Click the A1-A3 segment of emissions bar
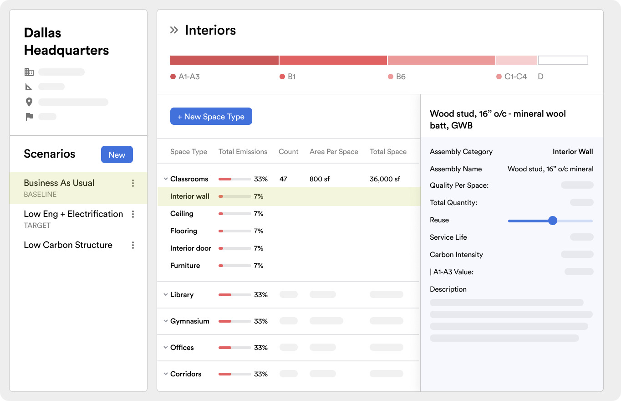 224,60
